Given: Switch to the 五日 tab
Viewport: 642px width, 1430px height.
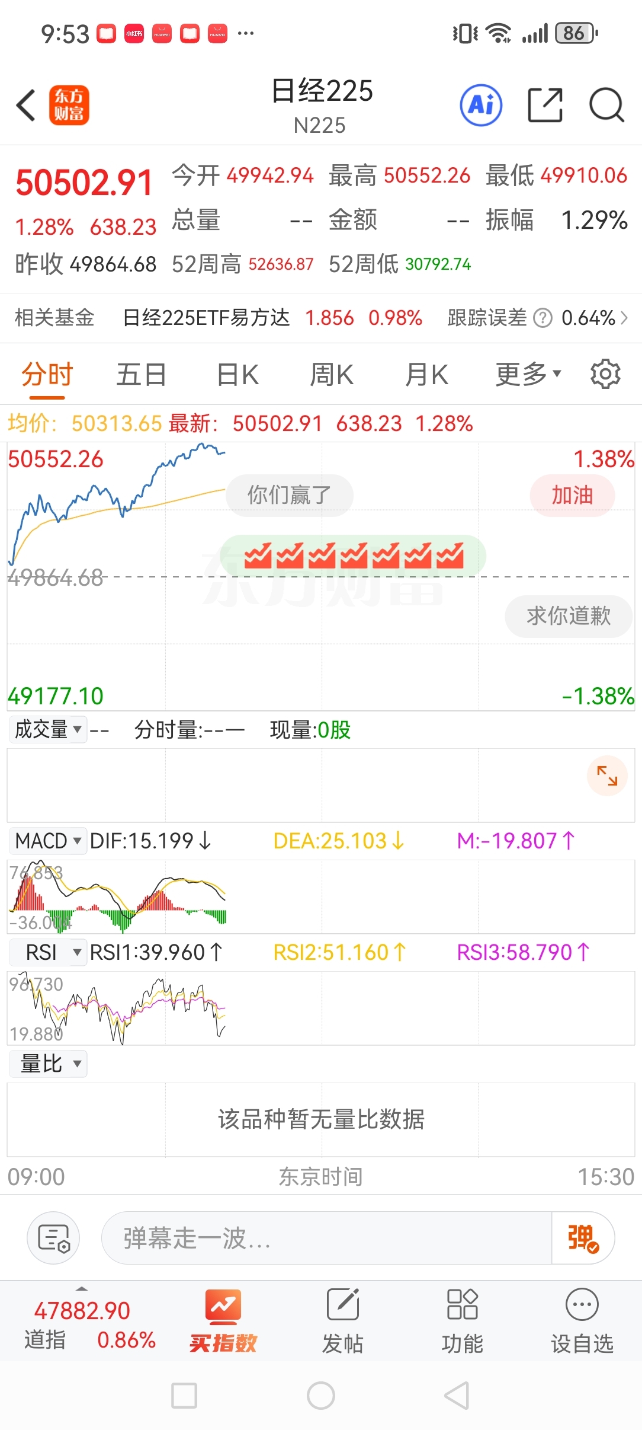Looking at the screenshot, I should (141, 374).
